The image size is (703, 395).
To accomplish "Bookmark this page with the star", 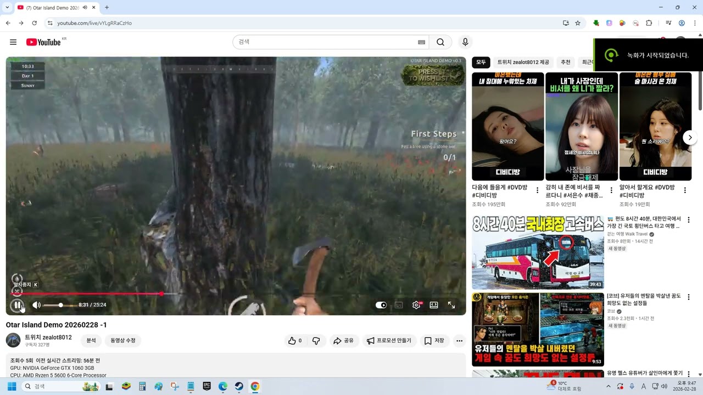I will click(578, 23).
